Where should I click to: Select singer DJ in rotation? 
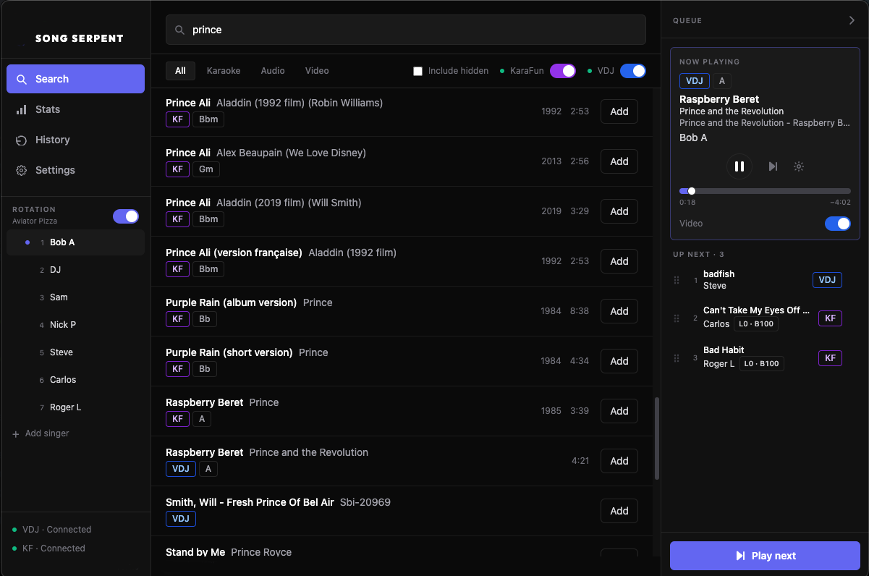pos(75,270)
